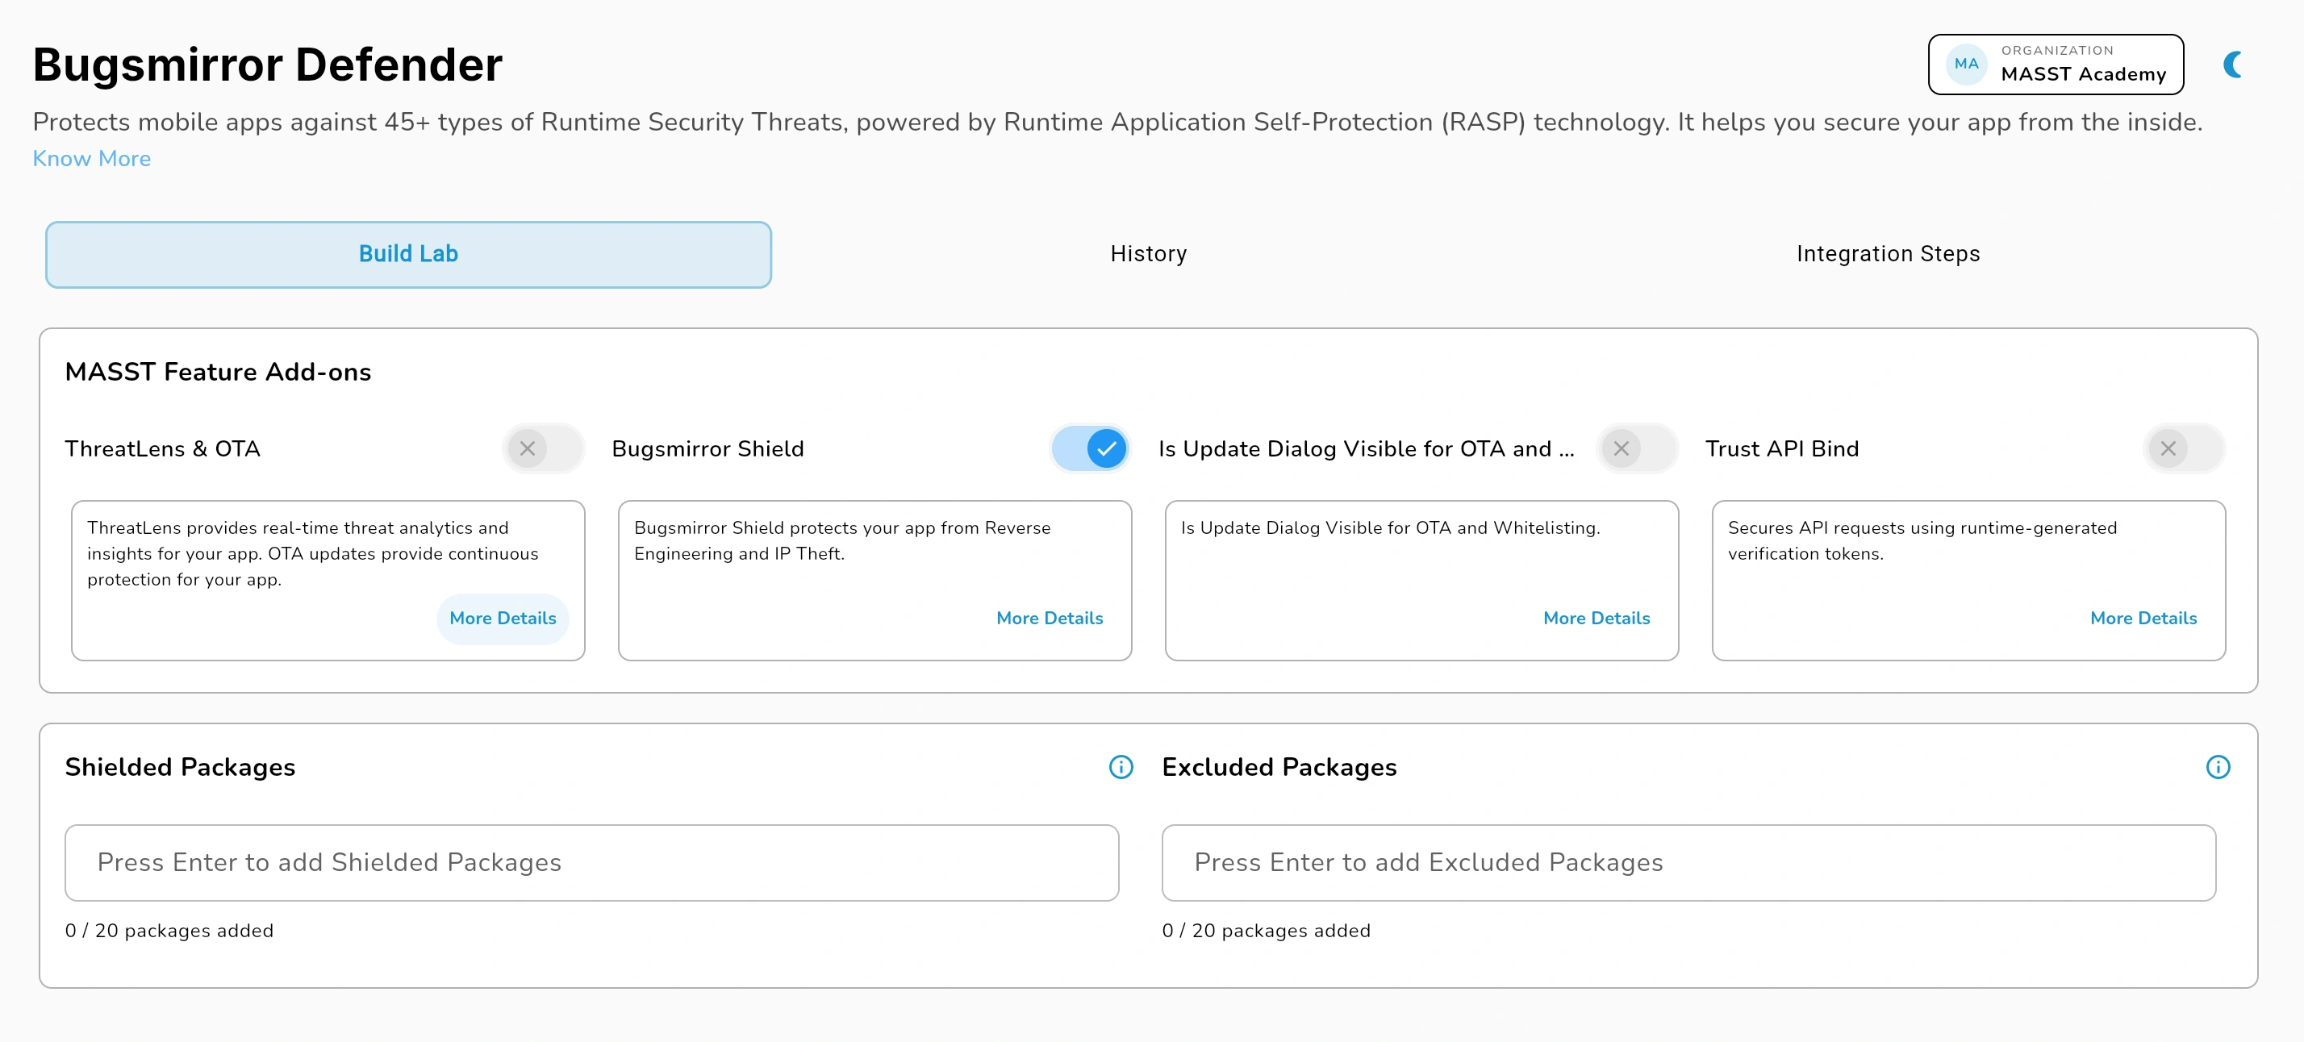Screen dimensions: 2304x1042
Task: Select the Build Lab tab
Action: pos(409,254)
